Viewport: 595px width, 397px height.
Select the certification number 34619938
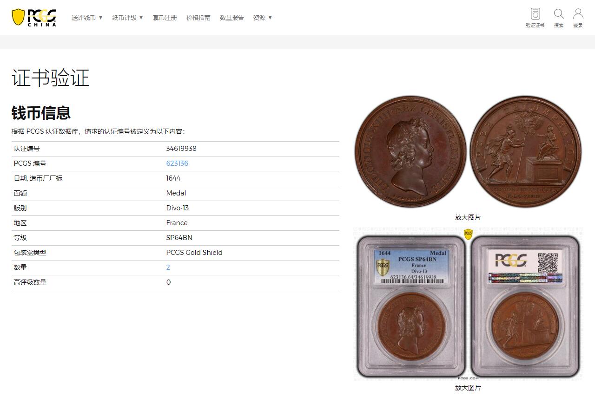[x=181, y=149]
